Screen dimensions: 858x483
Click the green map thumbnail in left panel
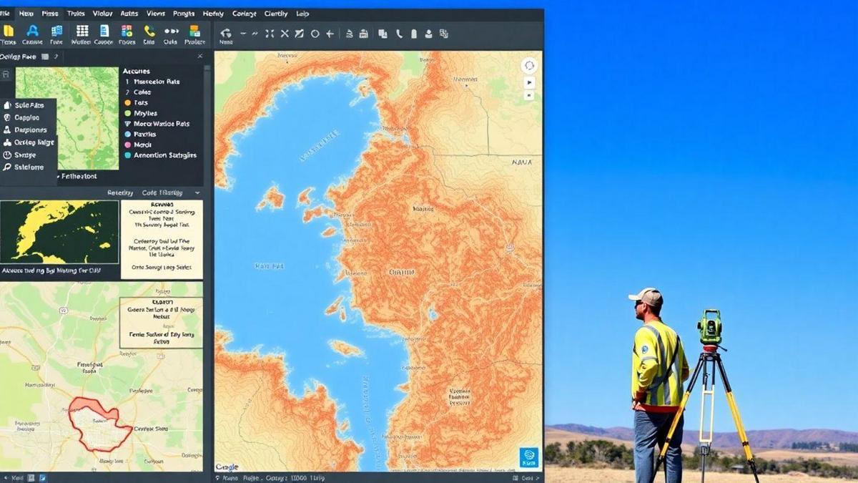click(x=66, y=118)
